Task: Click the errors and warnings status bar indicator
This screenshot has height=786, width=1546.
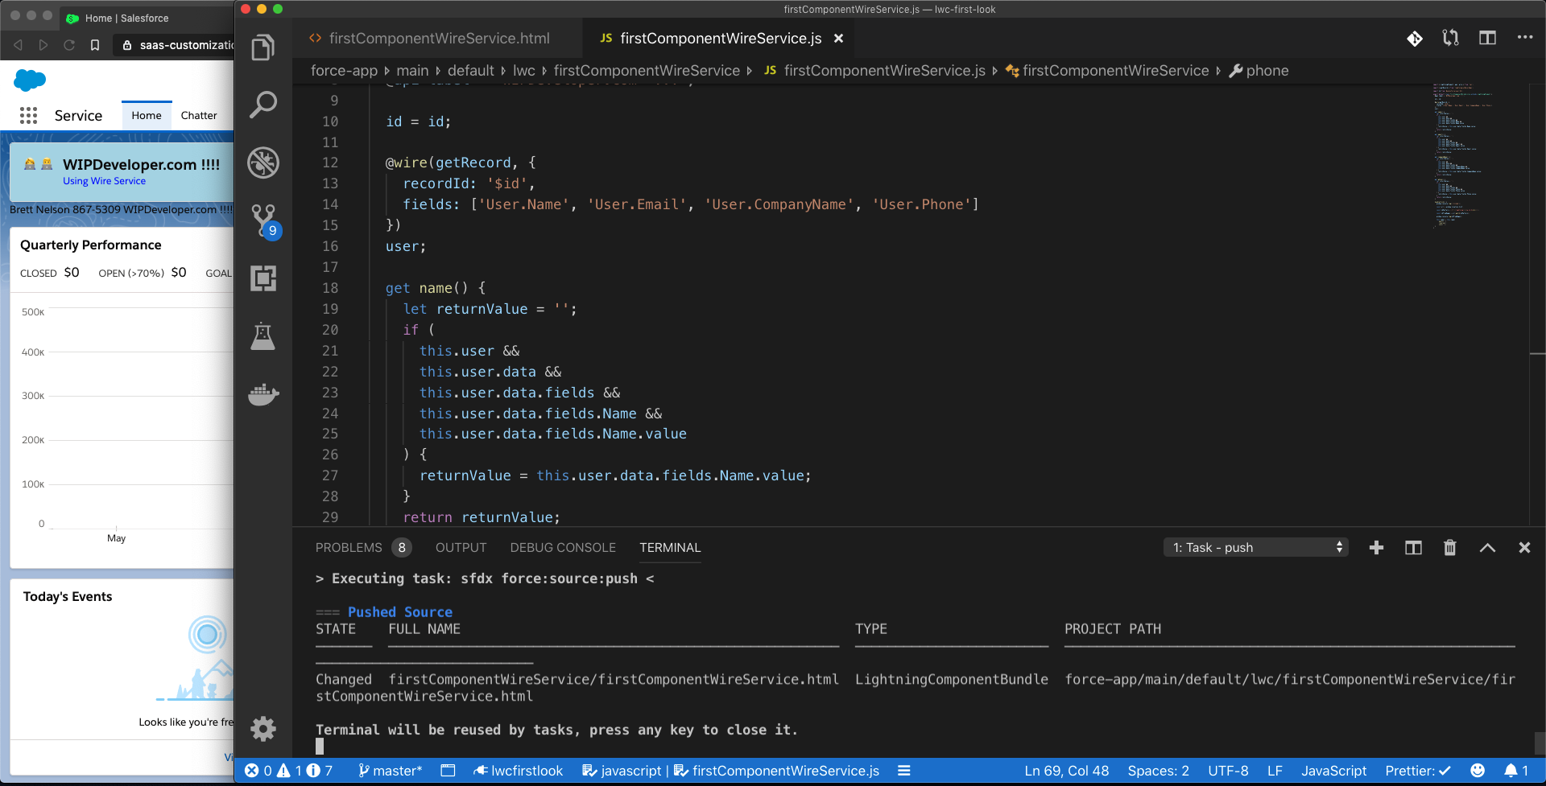Action: [288, 771]
